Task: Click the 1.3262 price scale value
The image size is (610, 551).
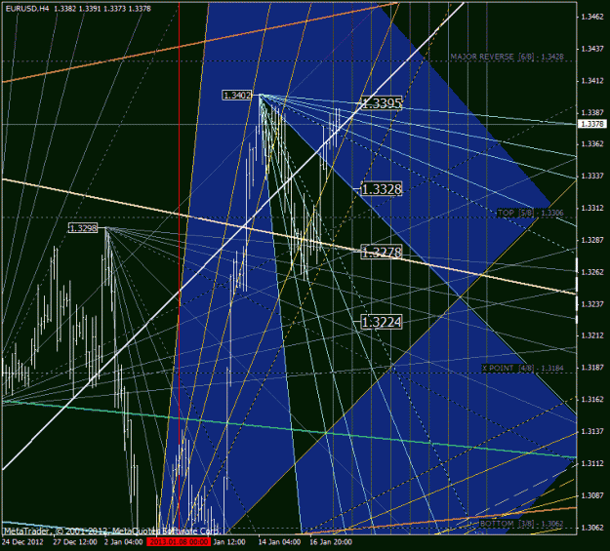Action: pos(592,272)
